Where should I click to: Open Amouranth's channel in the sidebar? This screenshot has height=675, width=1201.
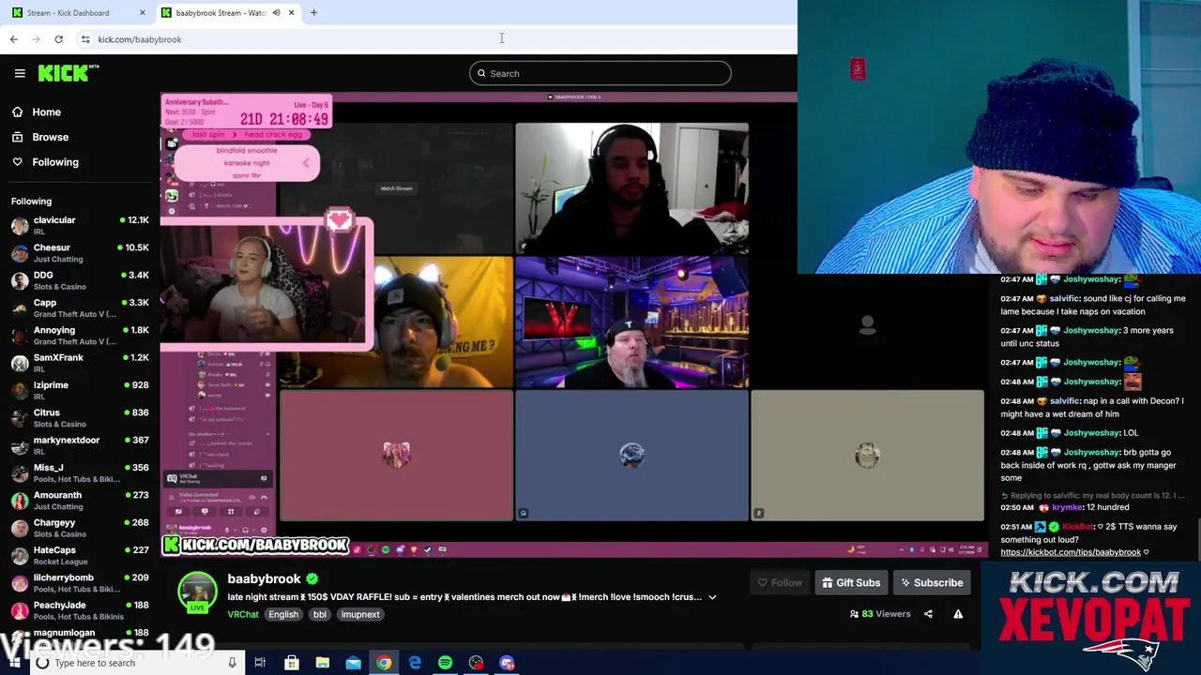pos(79,501)
